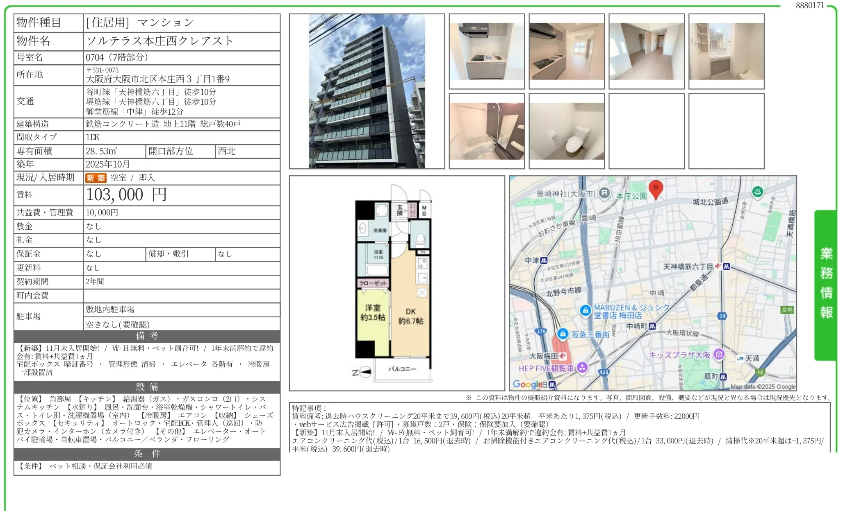Open the toilet photo thumbnail

point(566,131)
